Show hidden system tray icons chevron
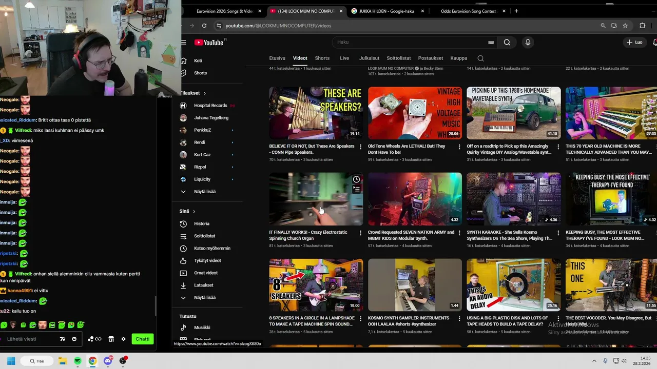 pos(594,361)
